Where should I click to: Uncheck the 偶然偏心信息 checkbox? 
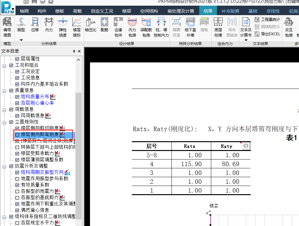[17, 210]
